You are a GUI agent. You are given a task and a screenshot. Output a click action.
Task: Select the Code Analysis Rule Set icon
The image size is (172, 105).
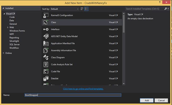click(x=46, y=65)
